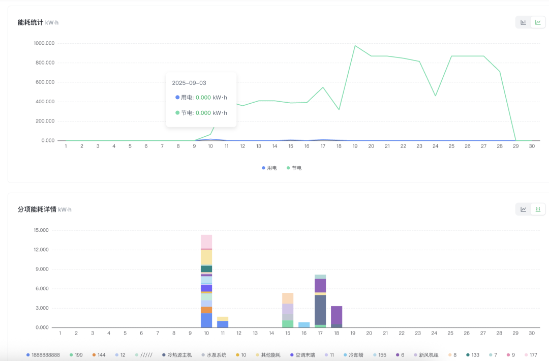Hide the 冷却塔 series via legend
549x361 pixels.
click(354, 355)
